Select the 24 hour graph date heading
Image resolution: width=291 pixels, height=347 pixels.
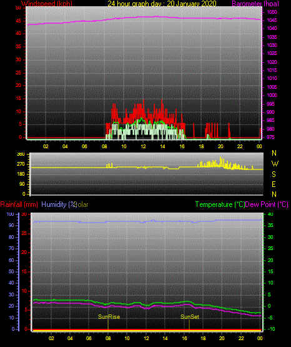click(162, 4)
